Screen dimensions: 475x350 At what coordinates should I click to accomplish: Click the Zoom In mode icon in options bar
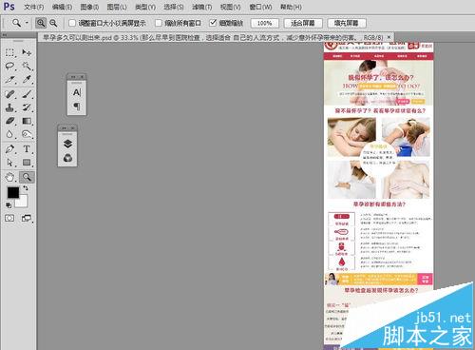[41, 23]
